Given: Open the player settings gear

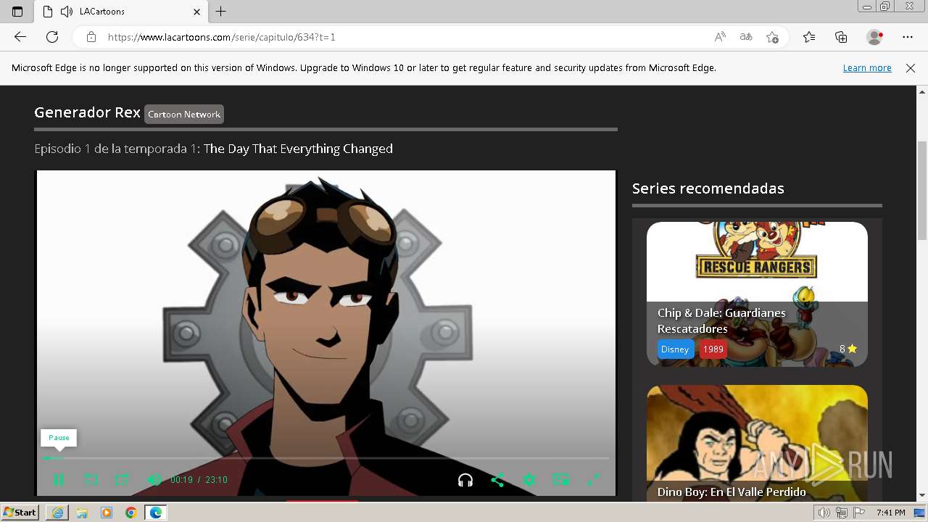Looking at the screenshot, I should (x=529, y=480).
